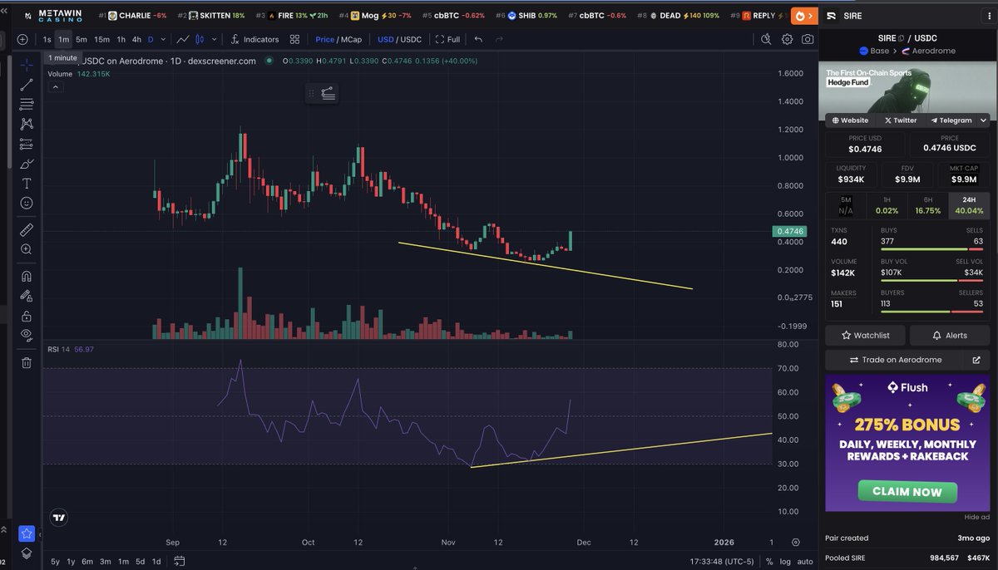Select the 1h interval

[121, 39]
